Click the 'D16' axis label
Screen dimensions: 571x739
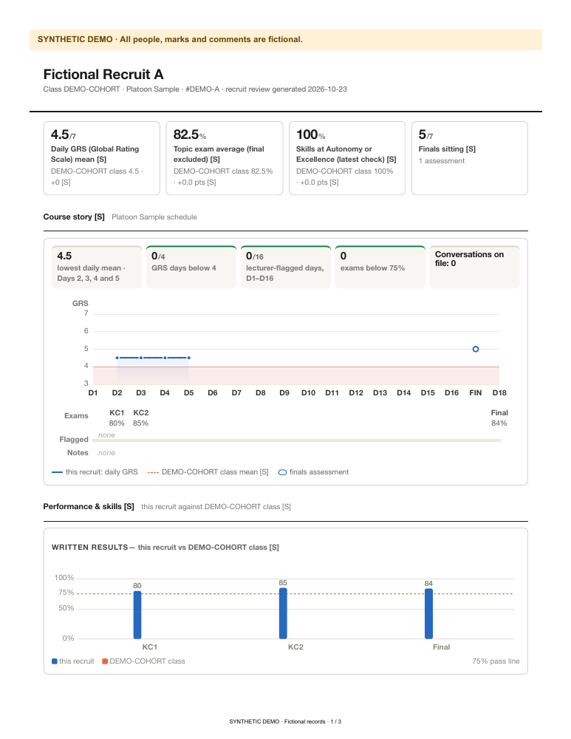pos(451,392)
